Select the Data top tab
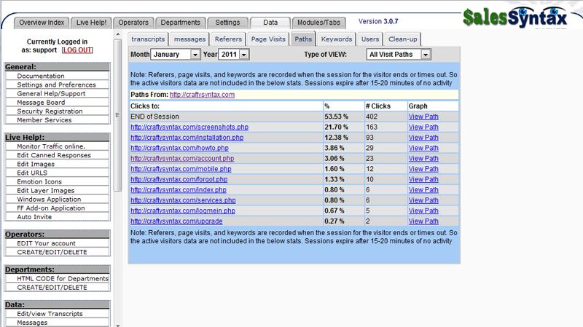 click(x=270, y=23)
